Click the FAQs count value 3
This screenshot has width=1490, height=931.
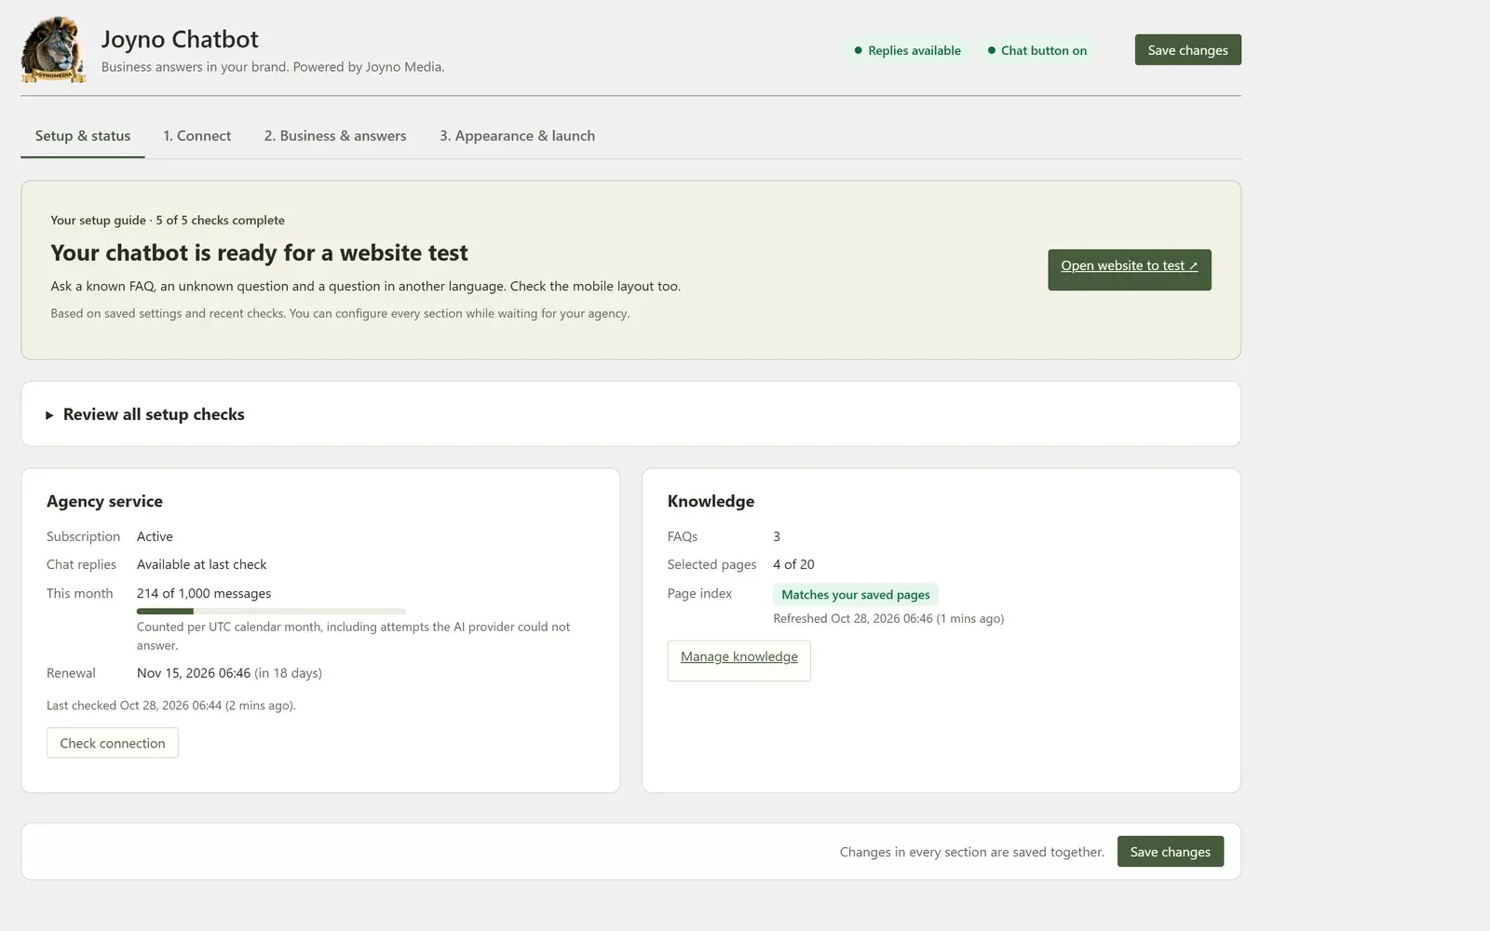click(x=777, y=536)
